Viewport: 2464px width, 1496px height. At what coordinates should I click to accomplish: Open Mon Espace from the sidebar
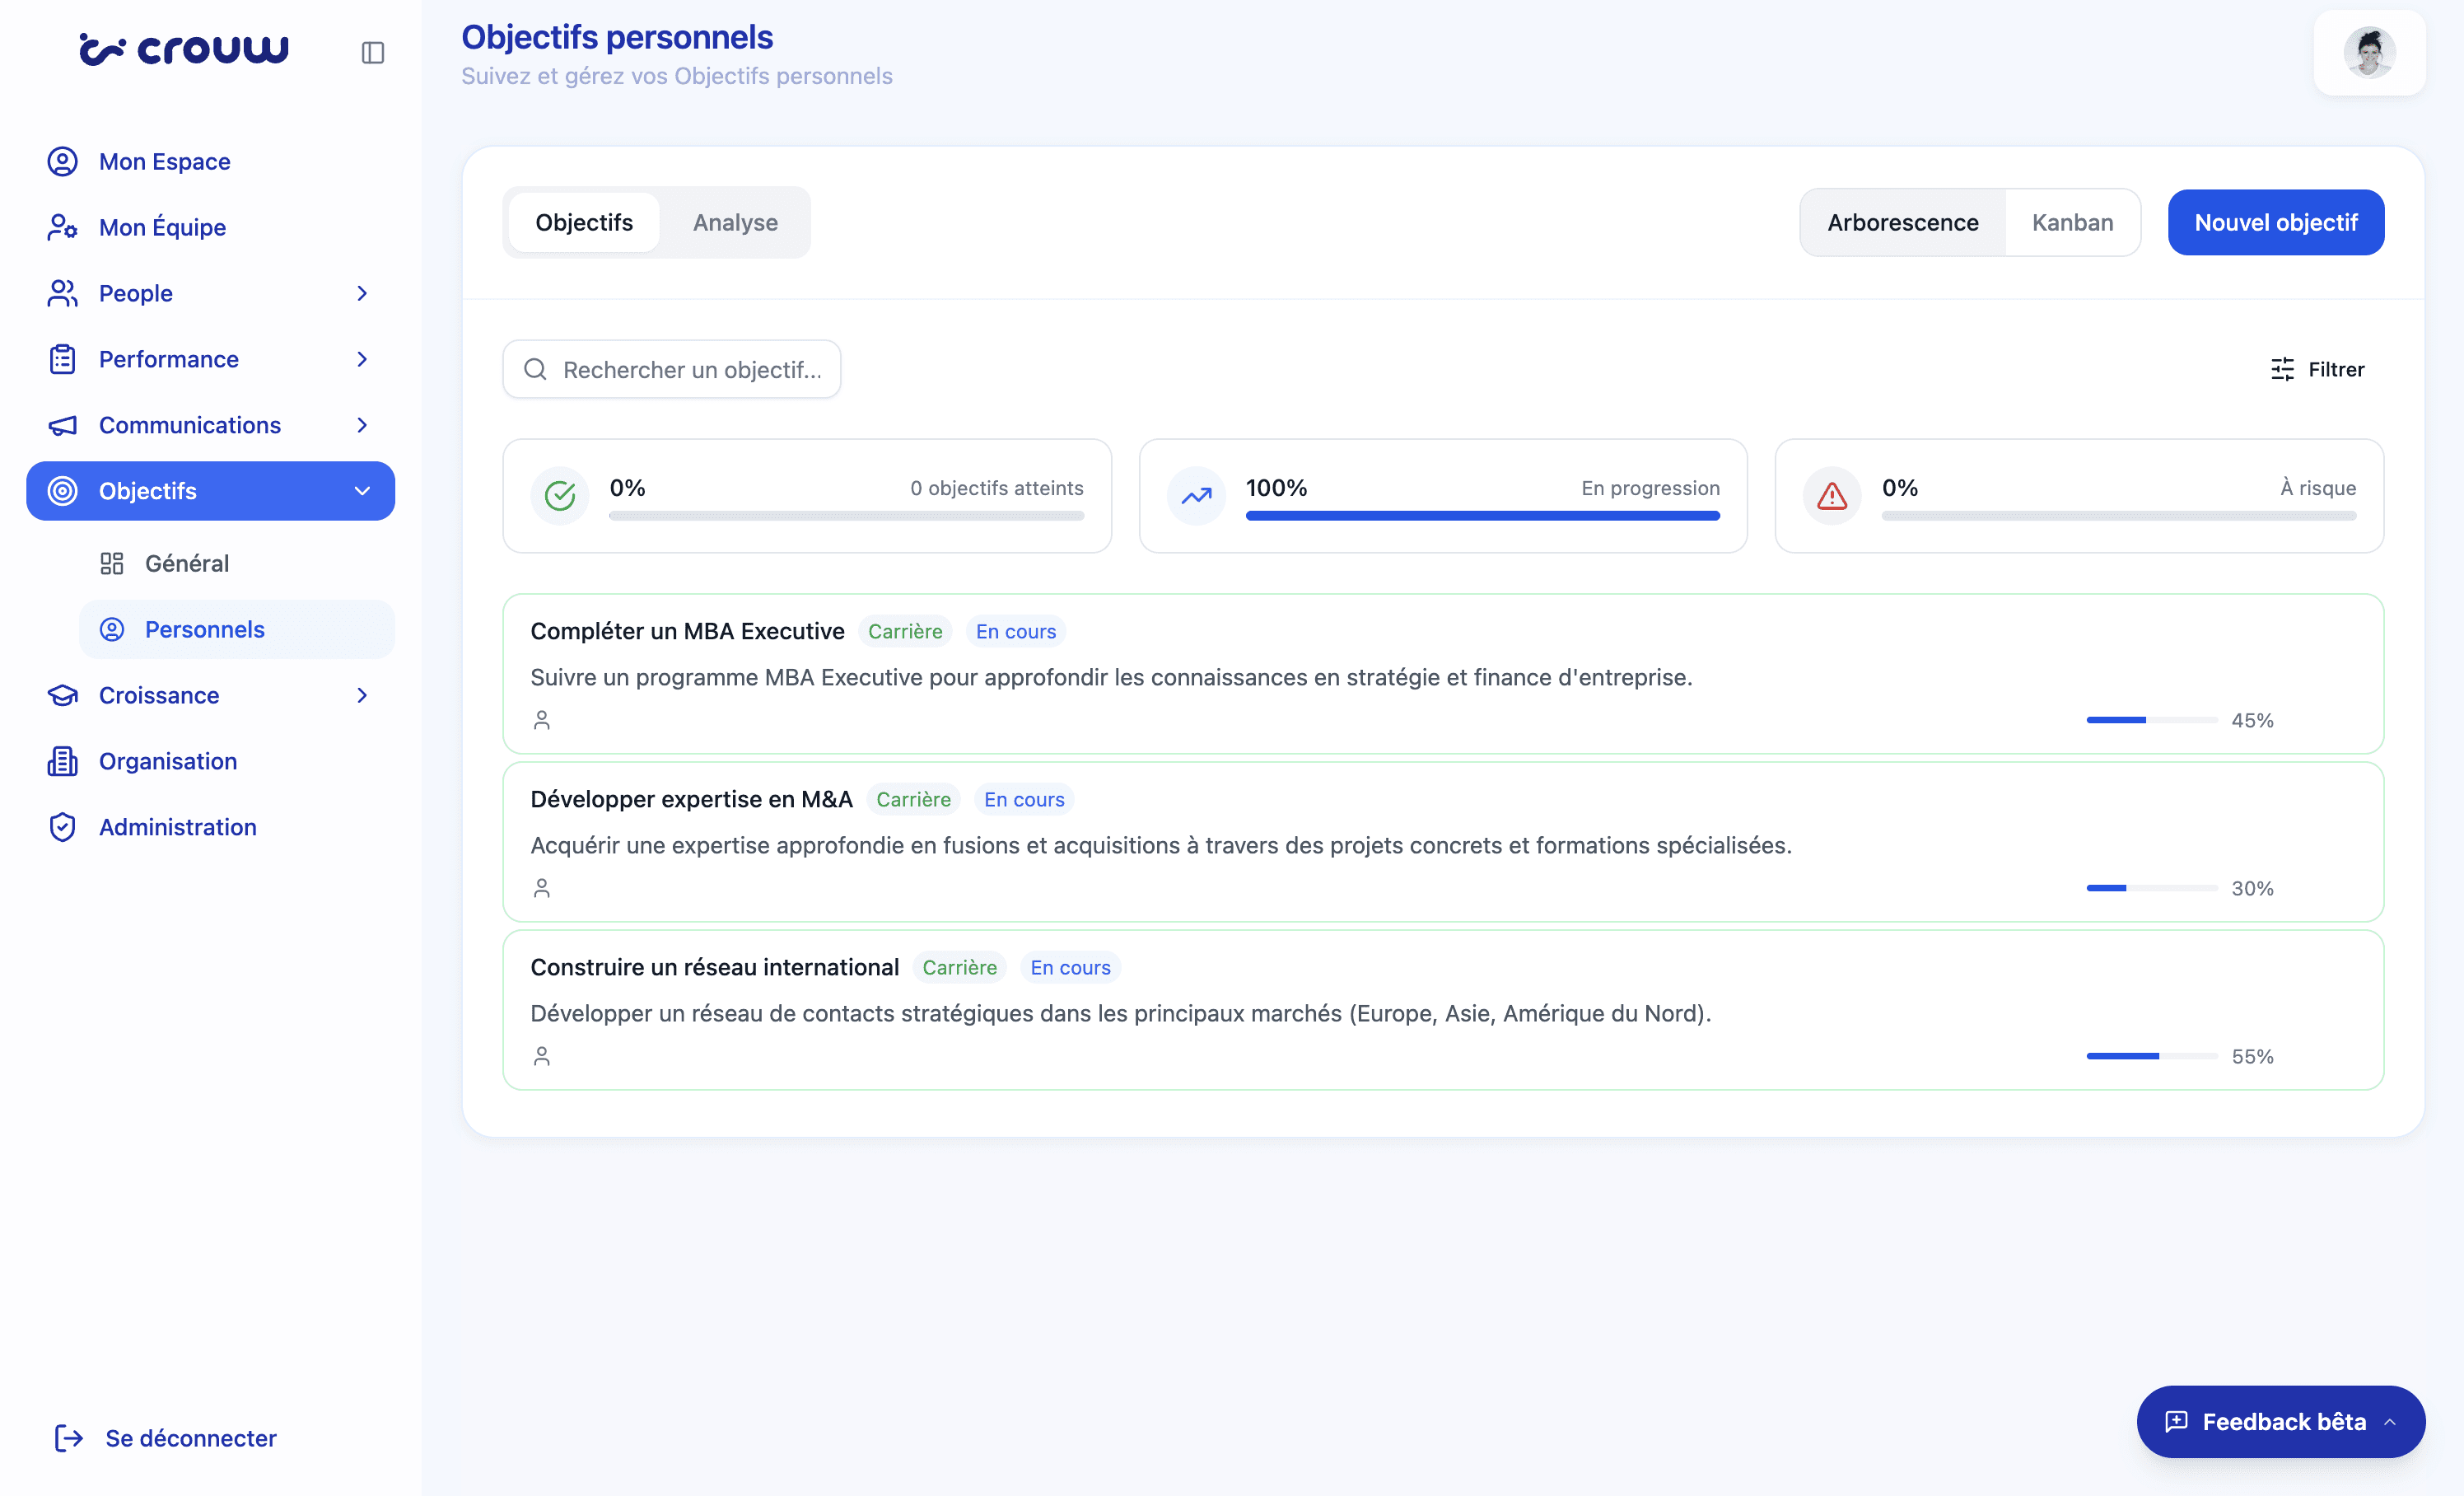click(x=164, y=161)
